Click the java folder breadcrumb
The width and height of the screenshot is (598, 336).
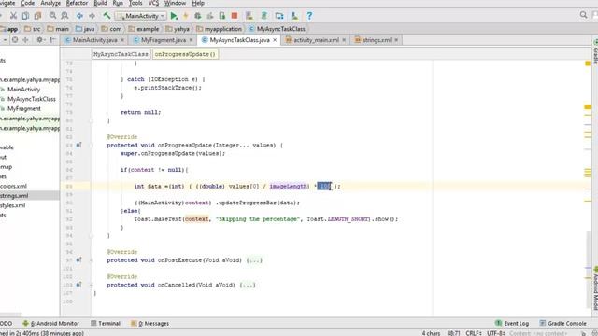pos(85,29)
